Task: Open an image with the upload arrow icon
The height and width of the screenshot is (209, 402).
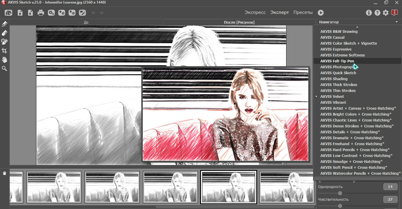Action: 20,13
